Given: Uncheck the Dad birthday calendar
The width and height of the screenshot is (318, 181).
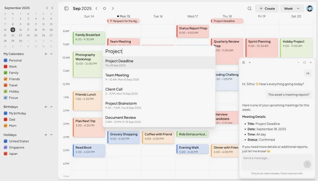Looking at the screenshot, I should pyautogui.click(x=5, y=120).
